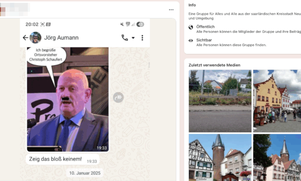Click the forward icon beside the image
This screenshot has height=181, width=301.
(118, 97)
